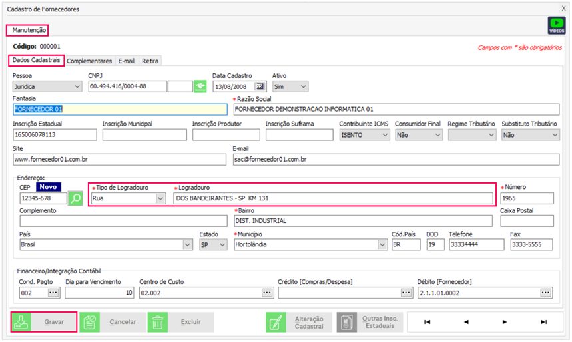Image resolution: width=572 pixels, height=342 pixels.
Task: Click the Alteração Cadastral button
Action: tap(298, 323)
